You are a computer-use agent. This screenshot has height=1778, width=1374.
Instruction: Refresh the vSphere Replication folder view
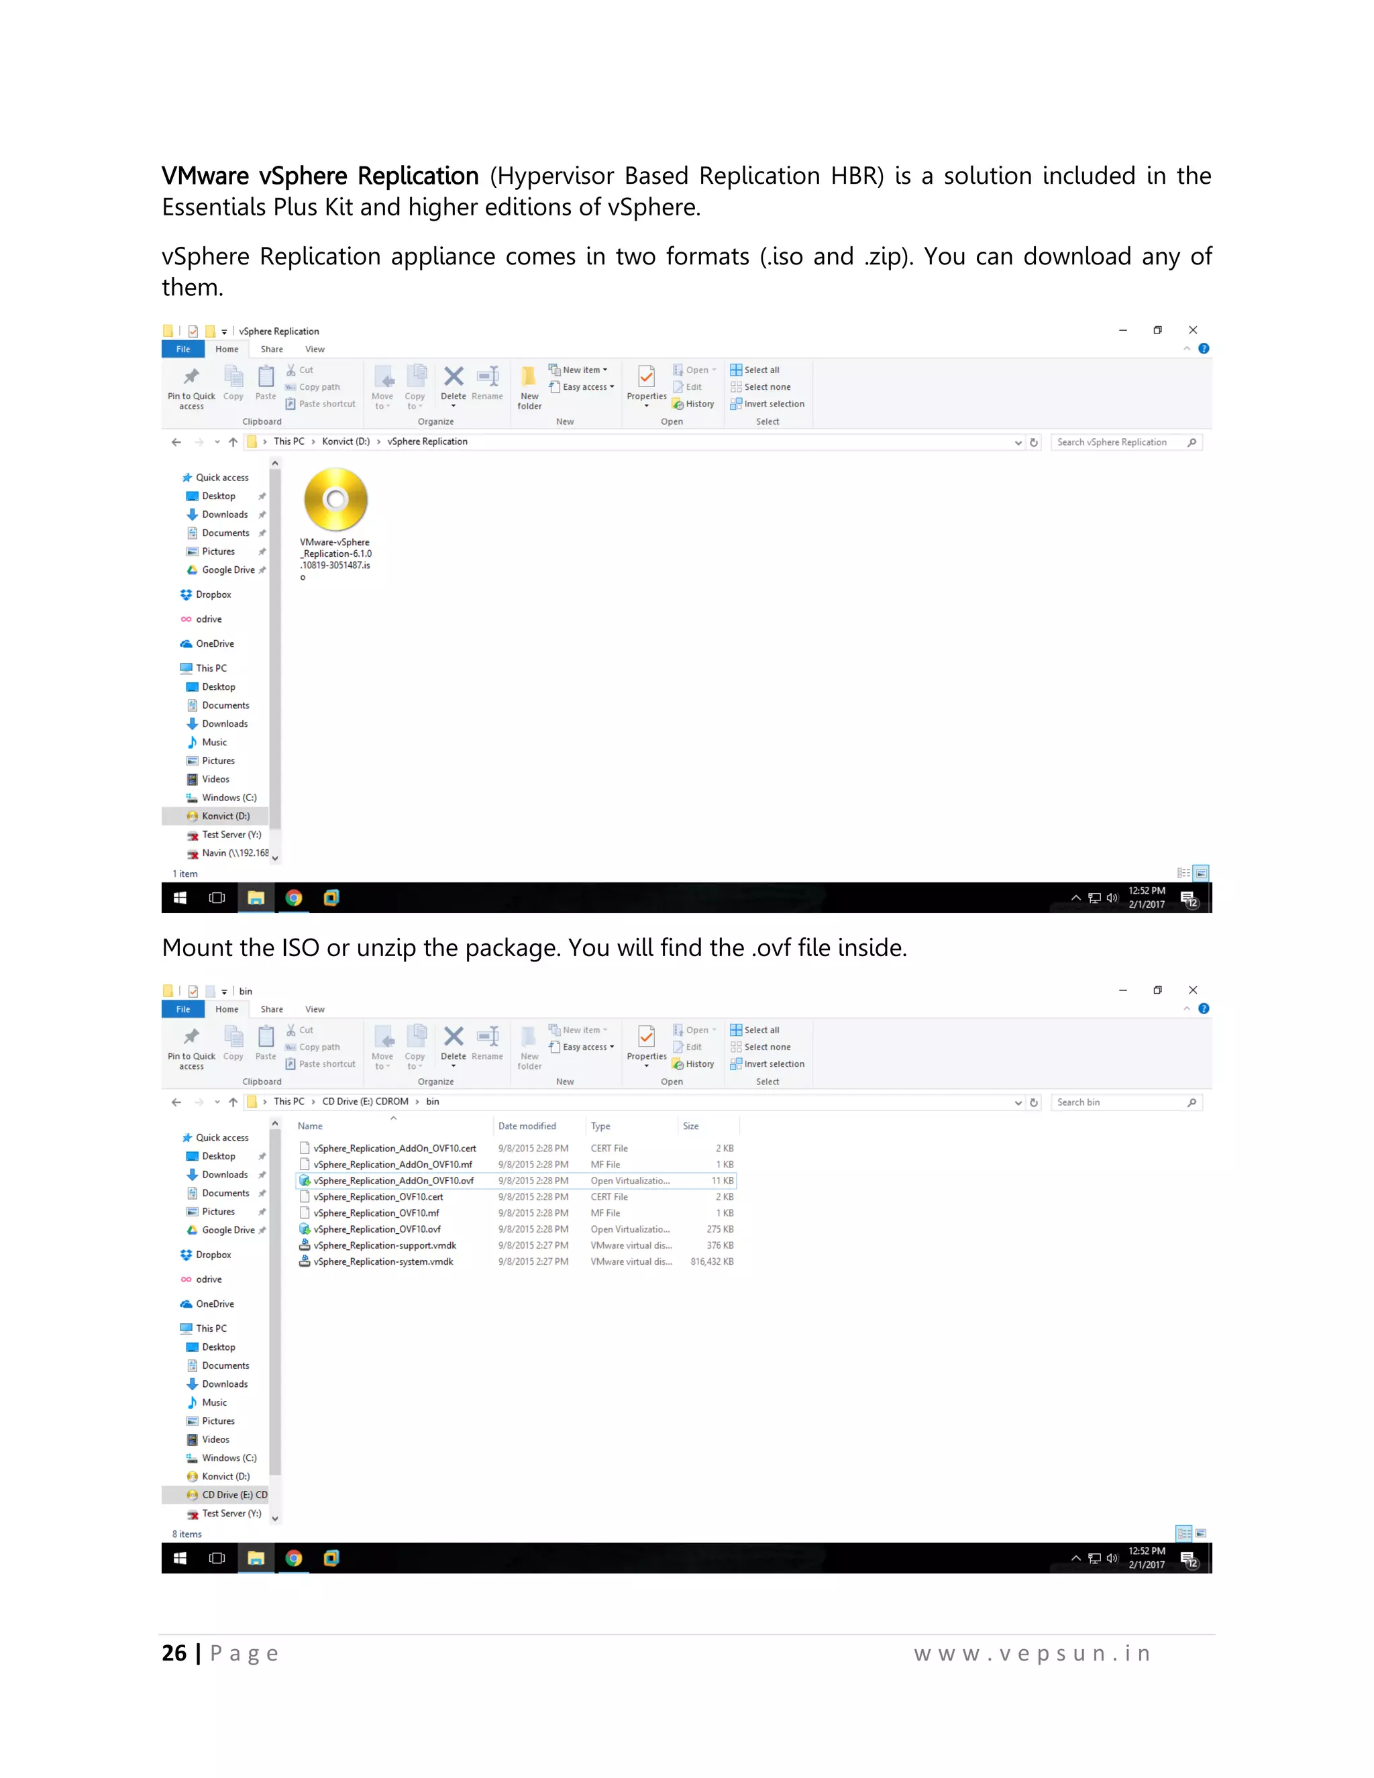coord(1034,442)
